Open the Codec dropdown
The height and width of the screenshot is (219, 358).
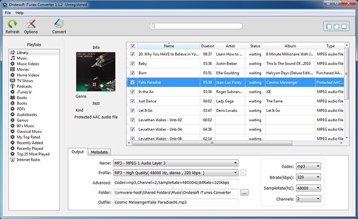[308, 166]
